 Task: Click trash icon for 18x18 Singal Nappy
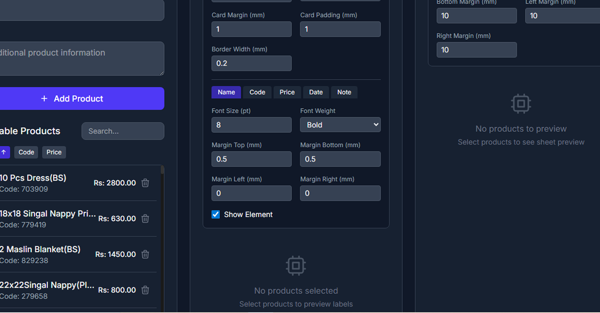click(145, 219)
